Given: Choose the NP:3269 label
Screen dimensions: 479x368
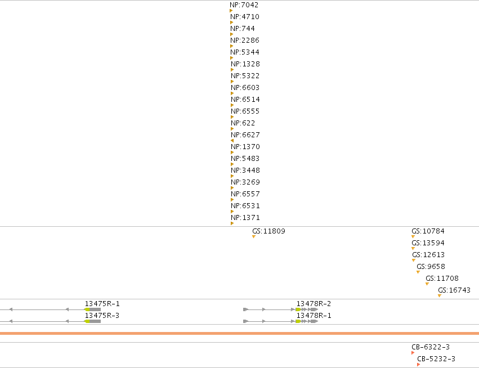Looking at the screenshot, I should click(245, 182).
